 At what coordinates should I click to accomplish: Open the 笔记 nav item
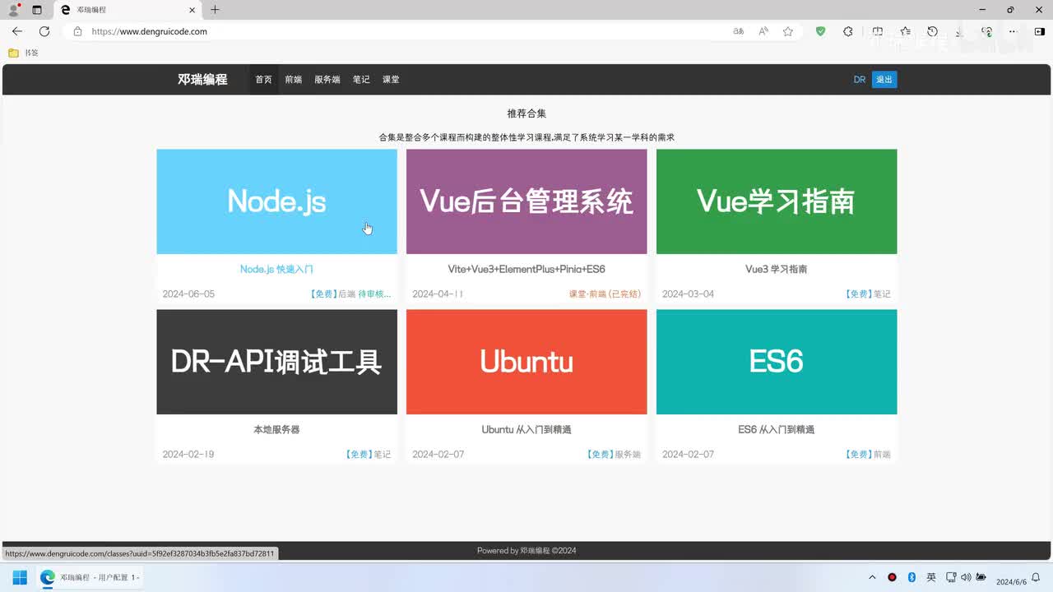click(x=361, y=80)
